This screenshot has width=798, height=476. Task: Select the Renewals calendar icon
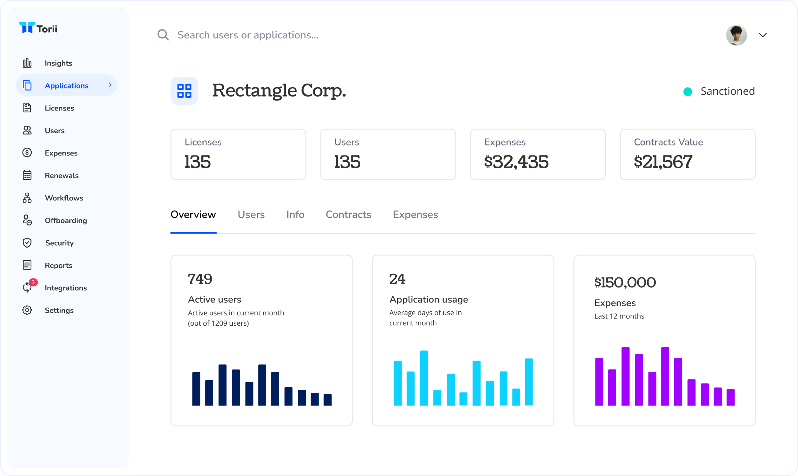point(27,175)
